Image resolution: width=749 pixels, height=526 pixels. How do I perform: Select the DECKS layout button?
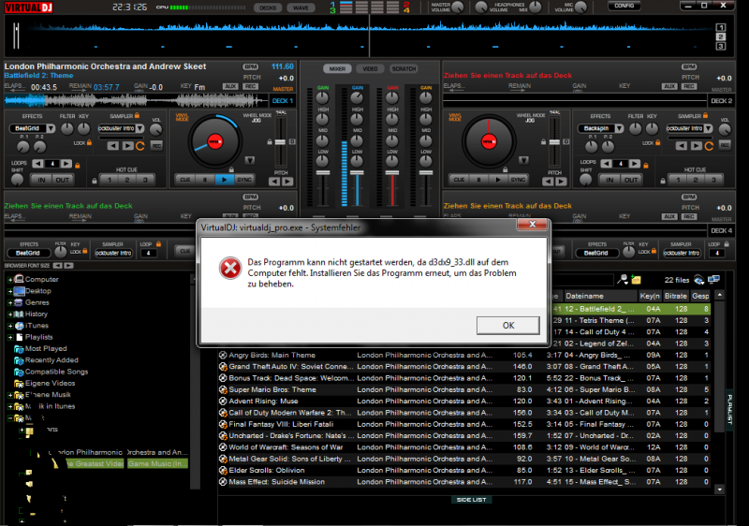point(268,7)
